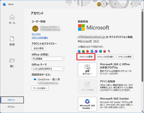
Task: Open オプション in the sidebar
Action: tap(11, 107)
